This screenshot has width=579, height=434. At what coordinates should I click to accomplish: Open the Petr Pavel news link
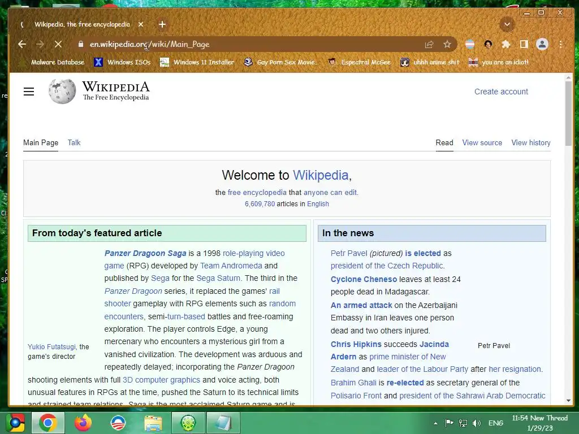tap(349, 253)
